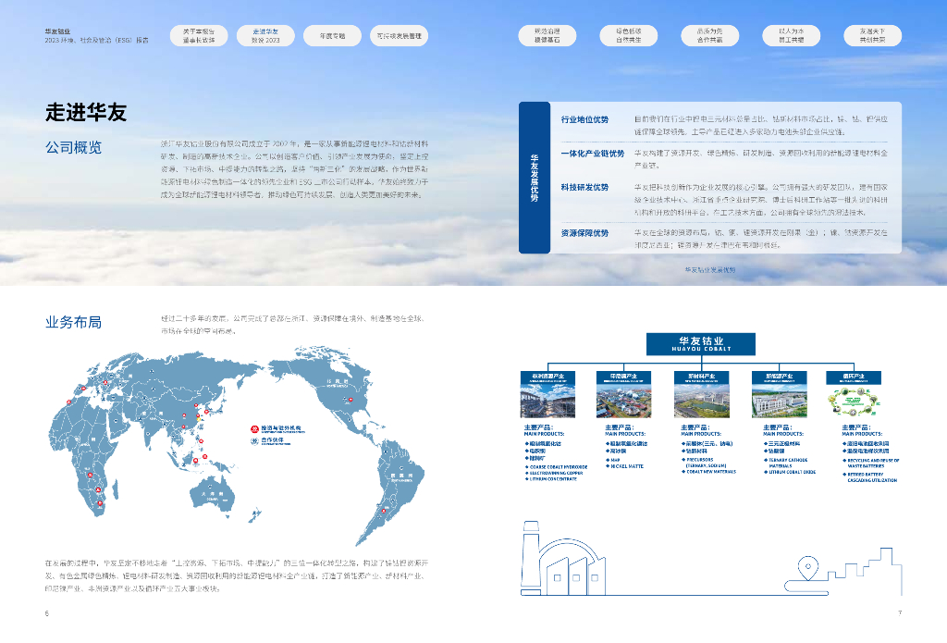Click RECYCLING AND REUSE OF WASTE BATTERIES text
This screenshot has width=947, height=643.
click(873, 464)
